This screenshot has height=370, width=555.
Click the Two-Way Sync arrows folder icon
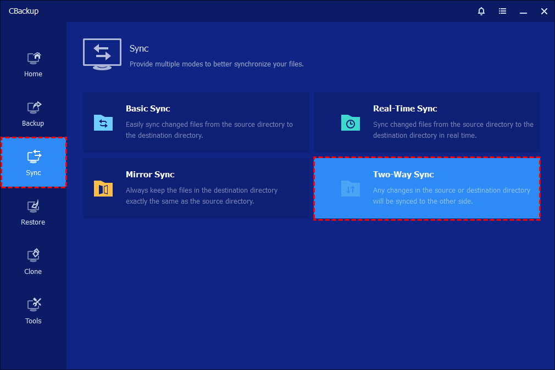[351, 188]
